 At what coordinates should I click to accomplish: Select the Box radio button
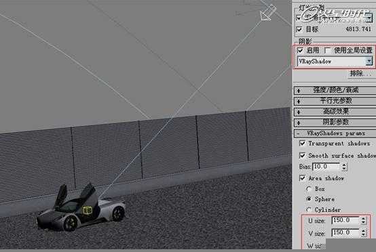(309, 189)
